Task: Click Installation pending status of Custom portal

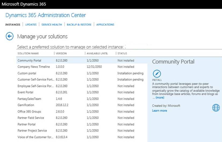Action: pos(130,73)
